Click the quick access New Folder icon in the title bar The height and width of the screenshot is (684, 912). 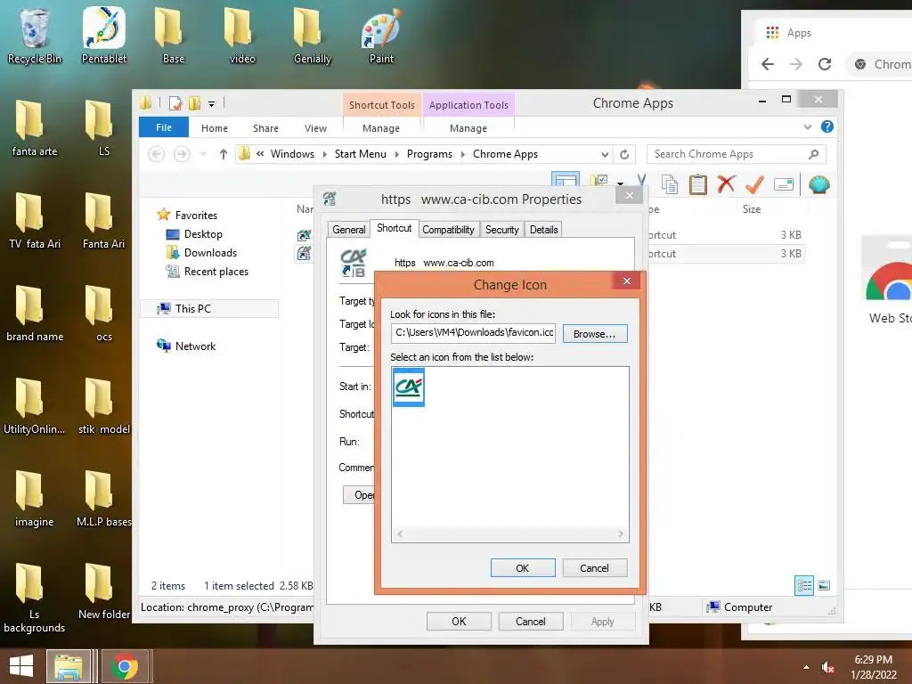[194, 103]
